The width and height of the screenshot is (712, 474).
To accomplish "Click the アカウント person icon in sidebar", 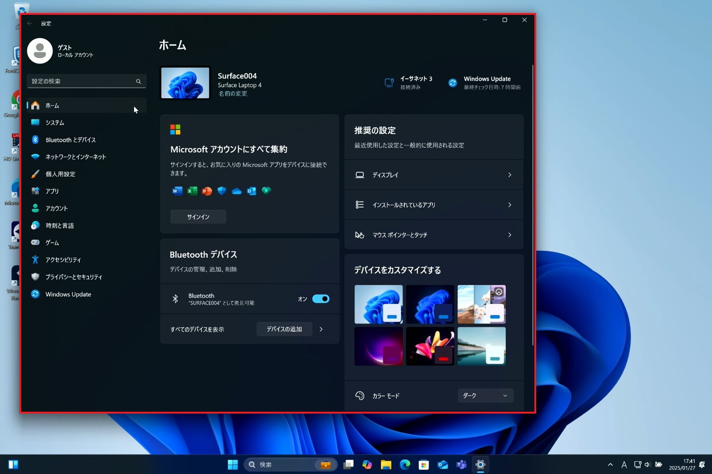I will click(35, 208).
